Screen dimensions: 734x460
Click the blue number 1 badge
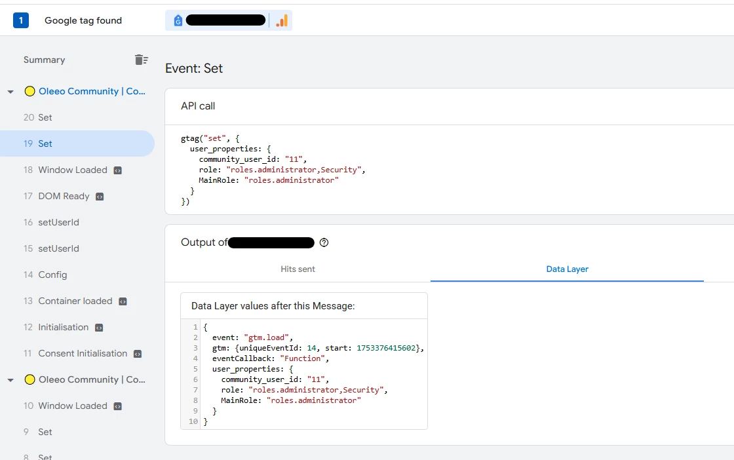click(21, 20)
